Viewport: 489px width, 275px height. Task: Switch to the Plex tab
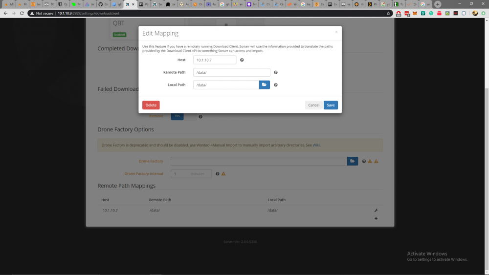(372, 4)
